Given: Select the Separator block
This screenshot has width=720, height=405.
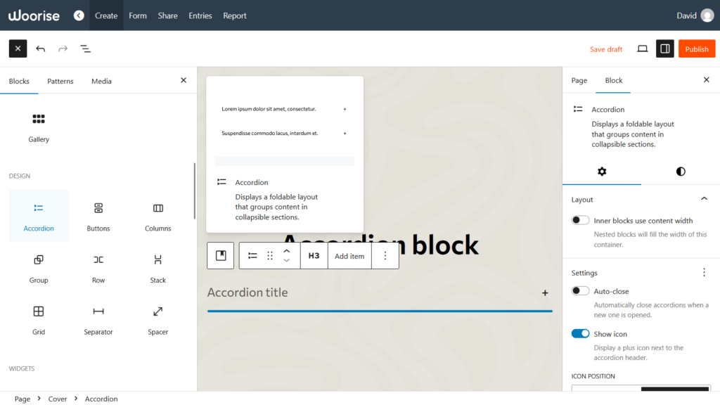Looking at the screenshot, I should coord(98,319).
